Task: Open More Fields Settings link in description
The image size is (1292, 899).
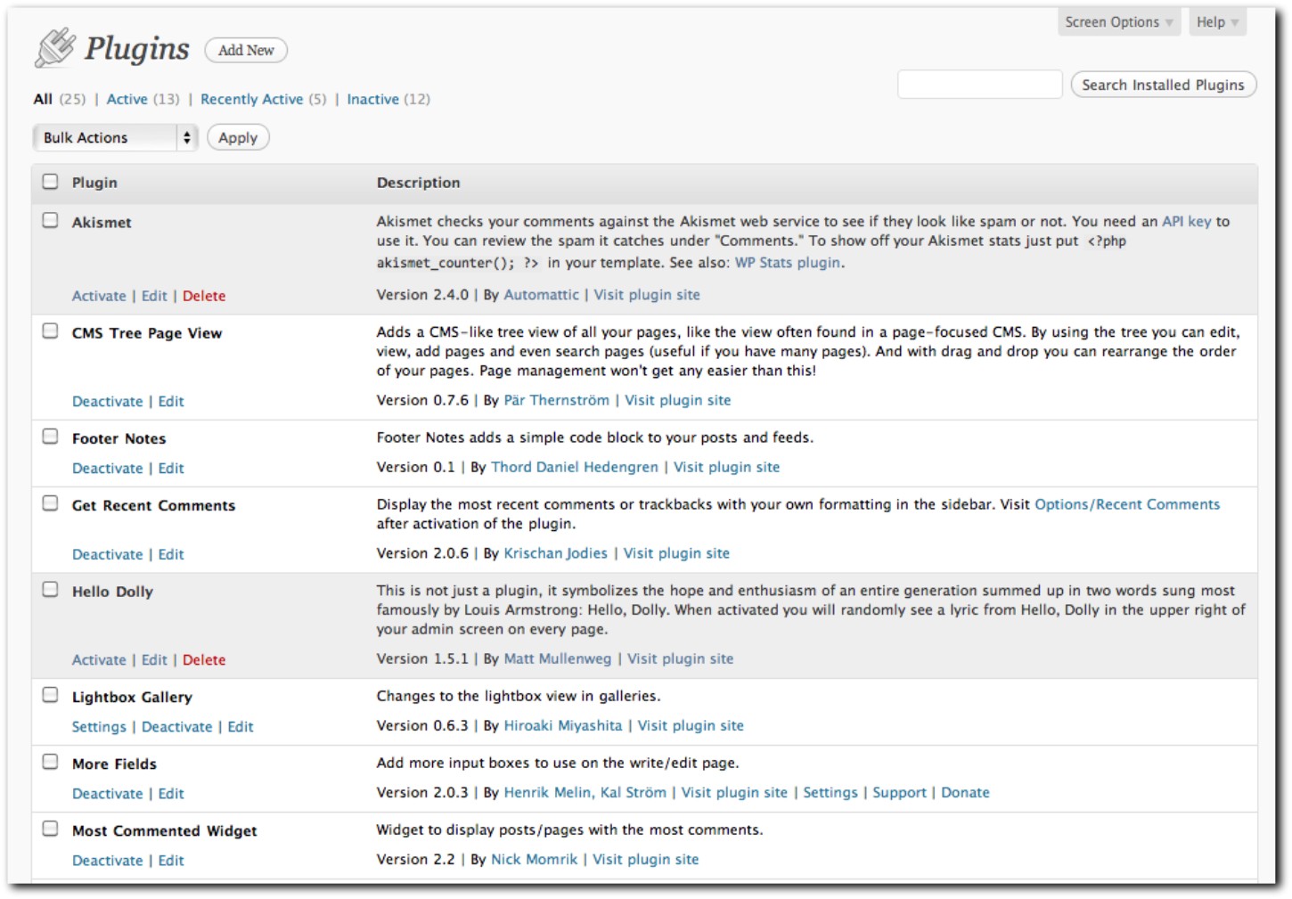Action: tap(830, 793)
